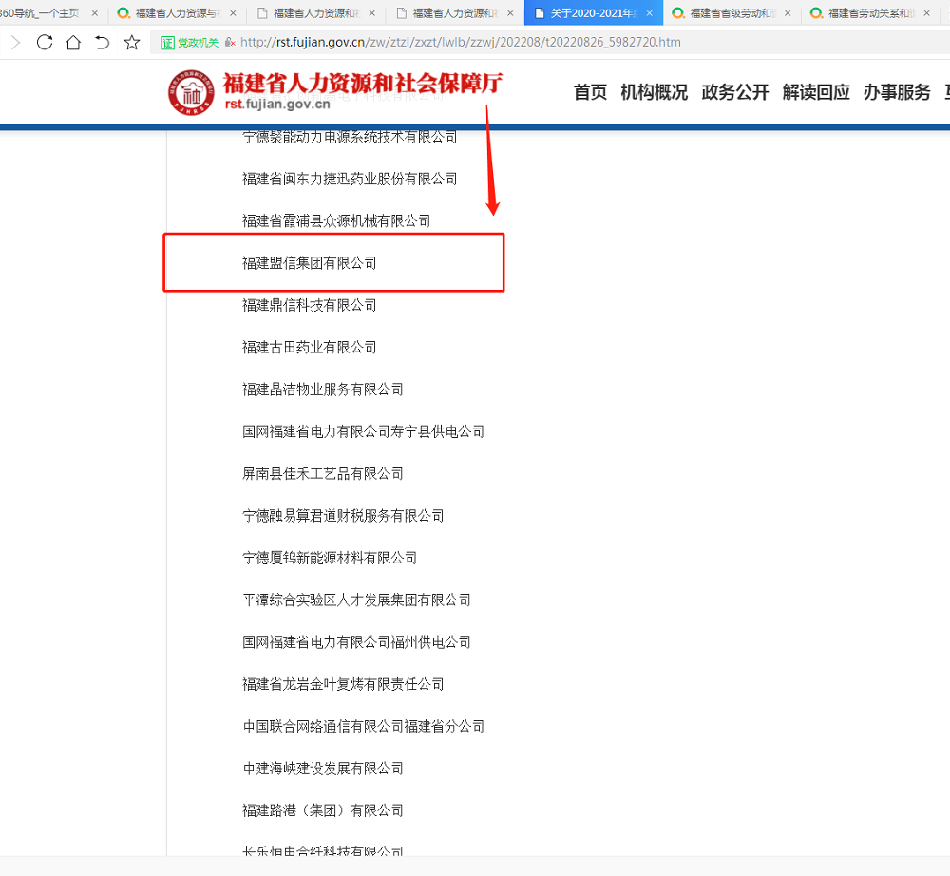
Task: Click the browser refresh icon
Action: [45, 43]
